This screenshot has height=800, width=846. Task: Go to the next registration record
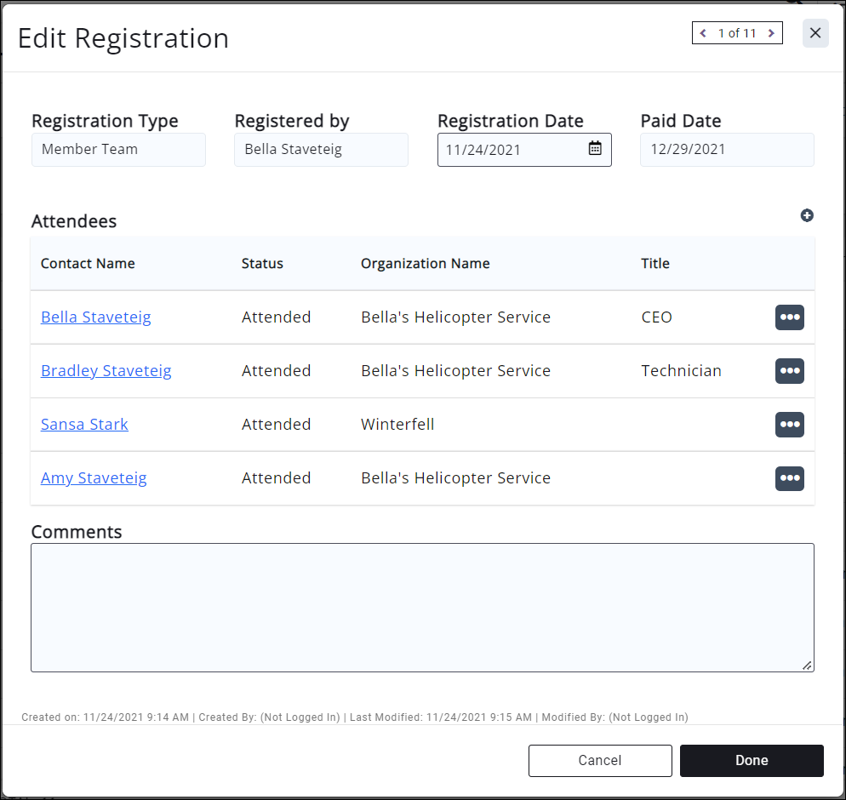coord(771,33)
